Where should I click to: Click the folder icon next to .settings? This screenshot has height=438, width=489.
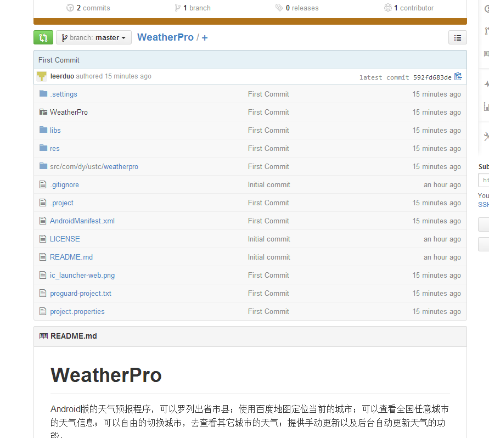pos(43,93)
